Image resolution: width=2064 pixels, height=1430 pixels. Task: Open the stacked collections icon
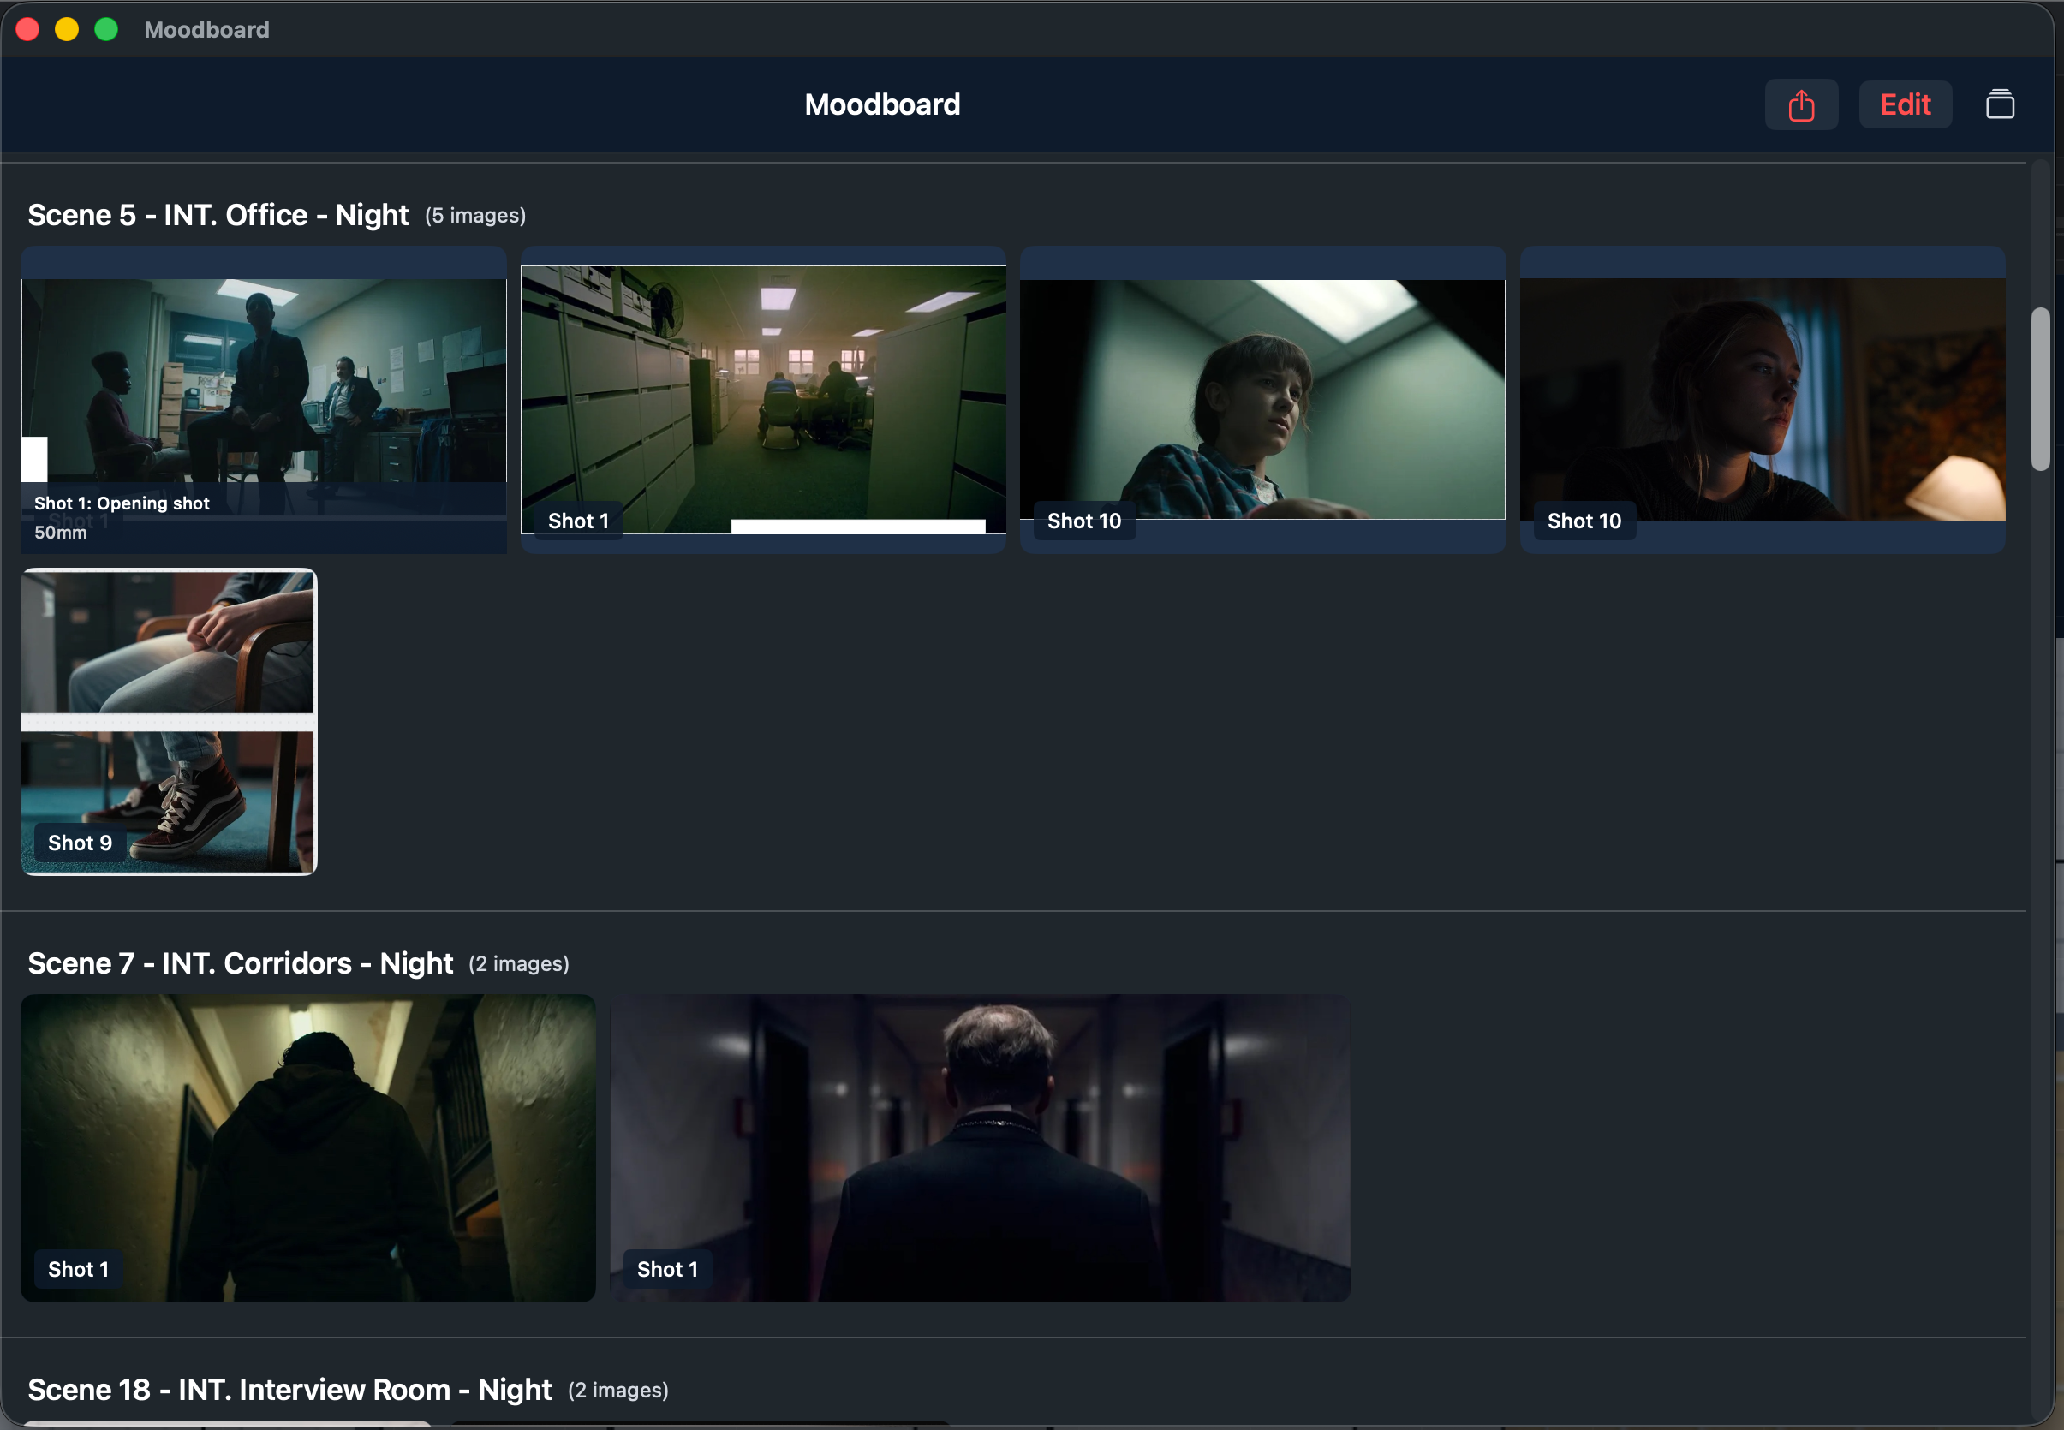[2000, 104]
